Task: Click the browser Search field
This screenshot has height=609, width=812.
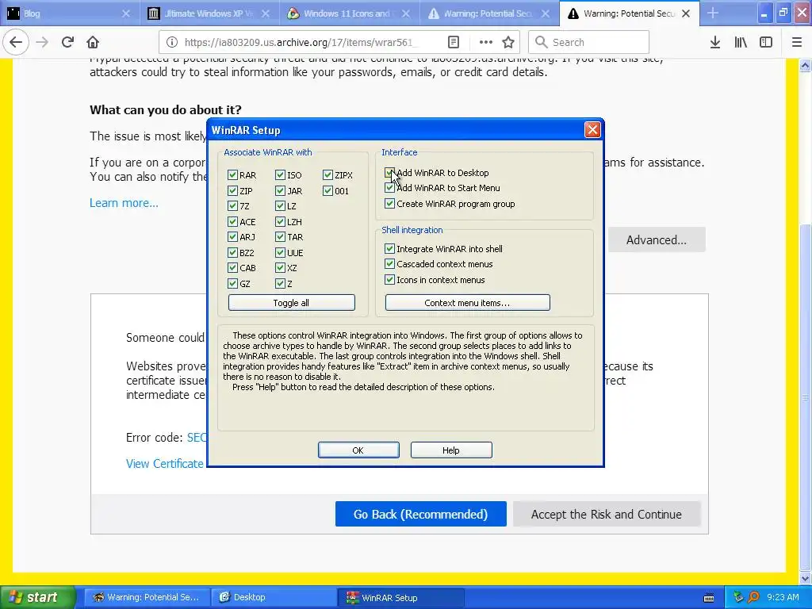Action: tap(588, 42)
